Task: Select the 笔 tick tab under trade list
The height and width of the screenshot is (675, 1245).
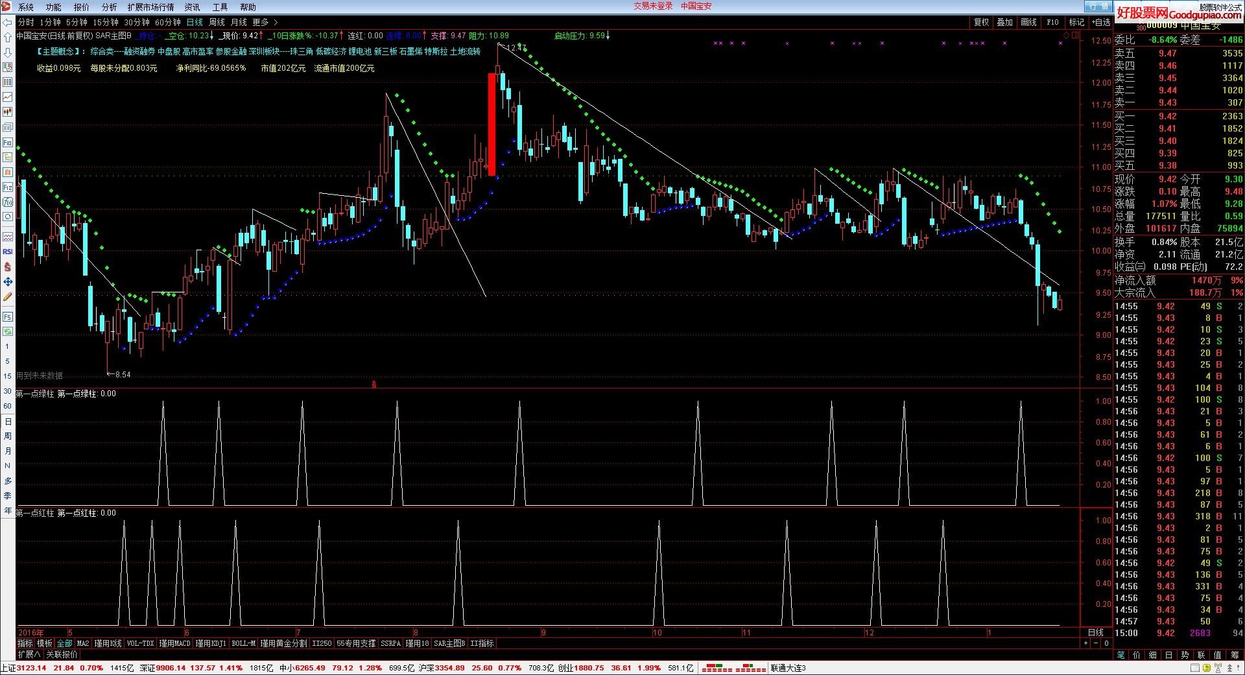Action: coord(1120,655)
